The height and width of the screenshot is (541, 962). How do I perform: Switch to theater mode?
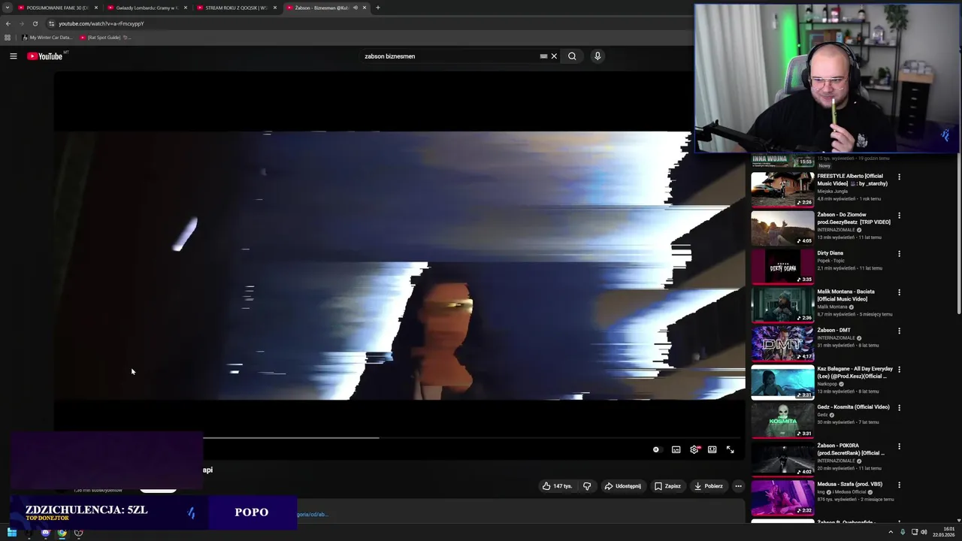pyautogui.click(x=712, y=449)
